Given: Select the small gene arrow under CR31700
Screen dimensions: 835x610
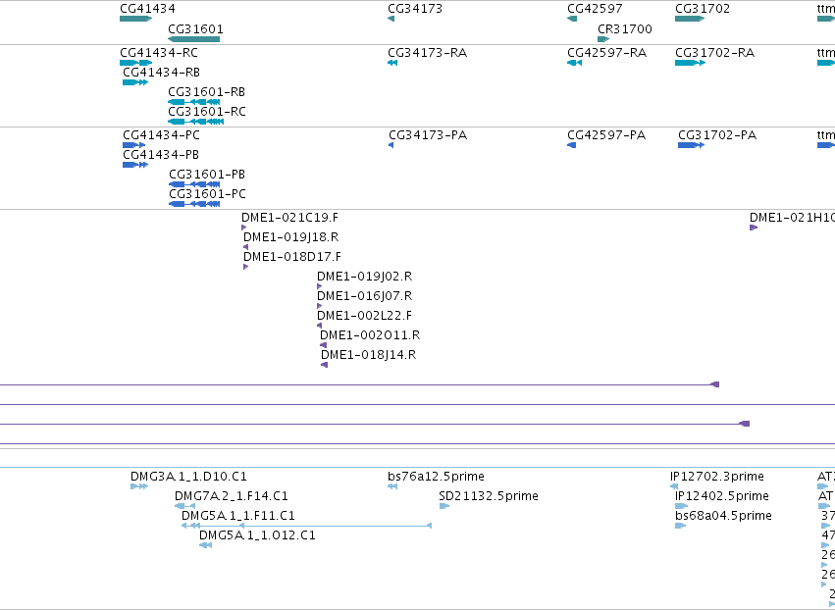Looking at the screenshot, I should (x=603, y=39).
